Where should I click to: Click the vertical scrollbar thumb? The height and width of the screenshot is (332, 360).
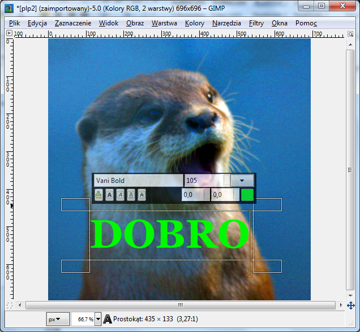click(350, 170)
